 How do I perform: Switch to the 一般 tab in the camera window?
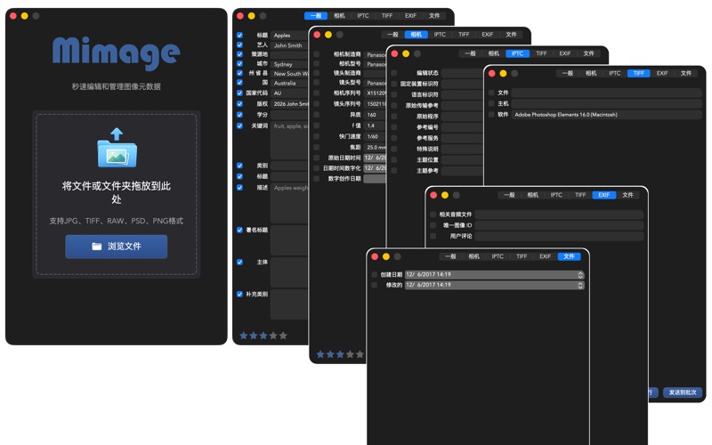tap(392, 35)
